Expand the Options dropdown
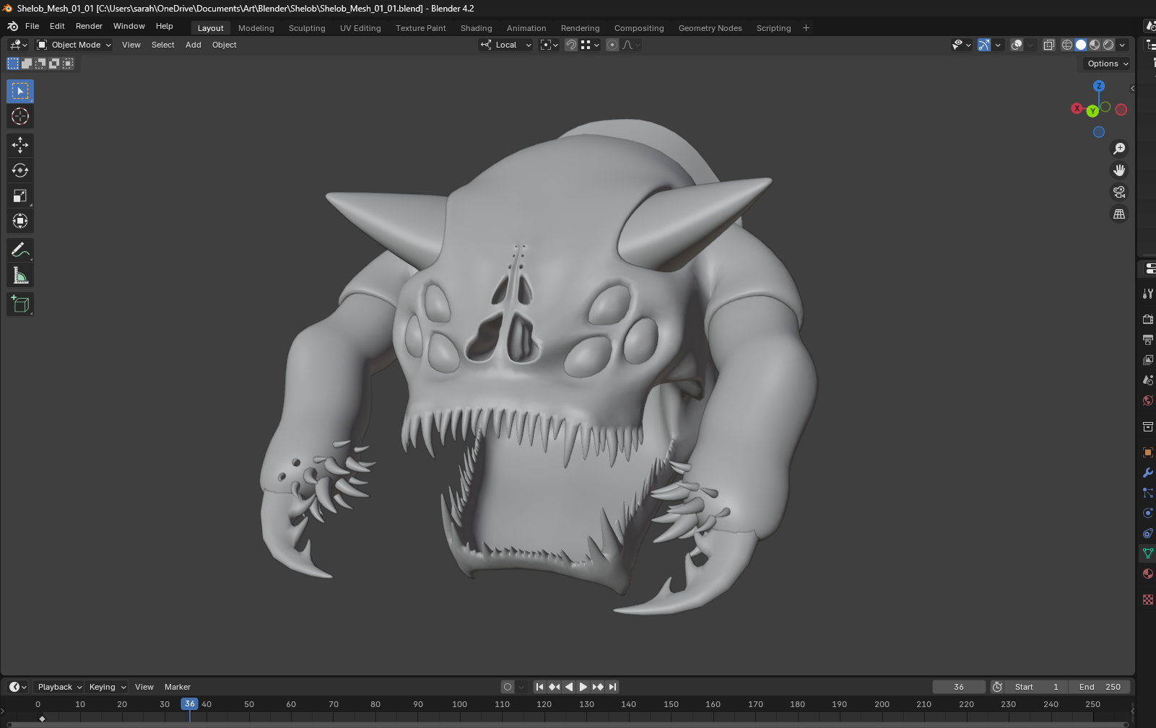 (1107, 63)
